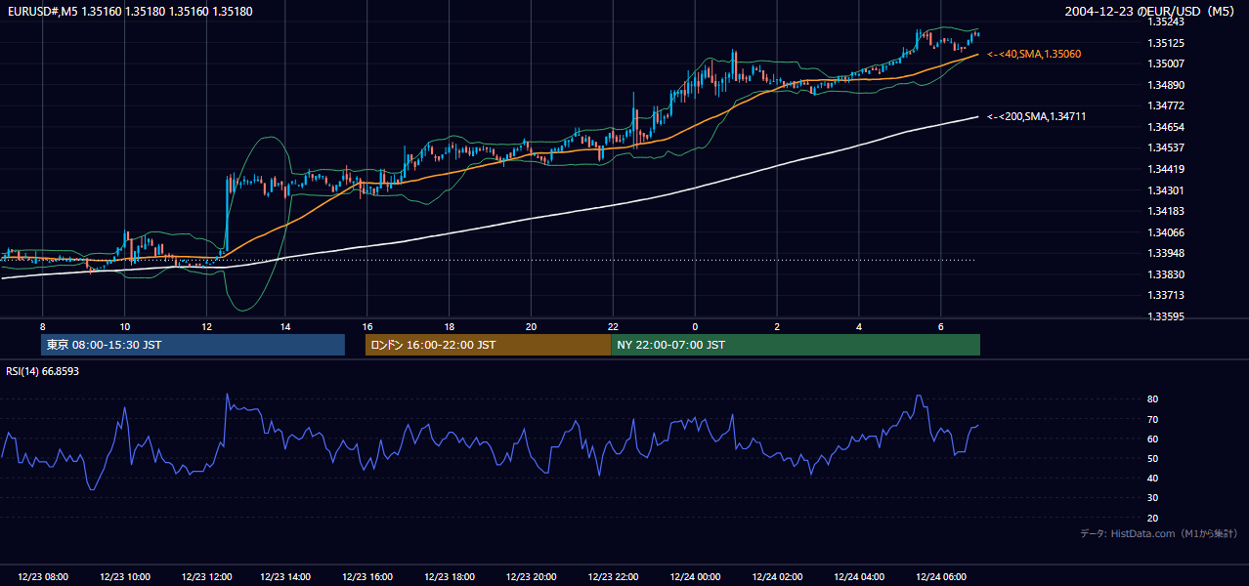The width and height of the screenshot is (1249, 586).
Task: Click RSI scale value 50
Action: point(1153,458)
